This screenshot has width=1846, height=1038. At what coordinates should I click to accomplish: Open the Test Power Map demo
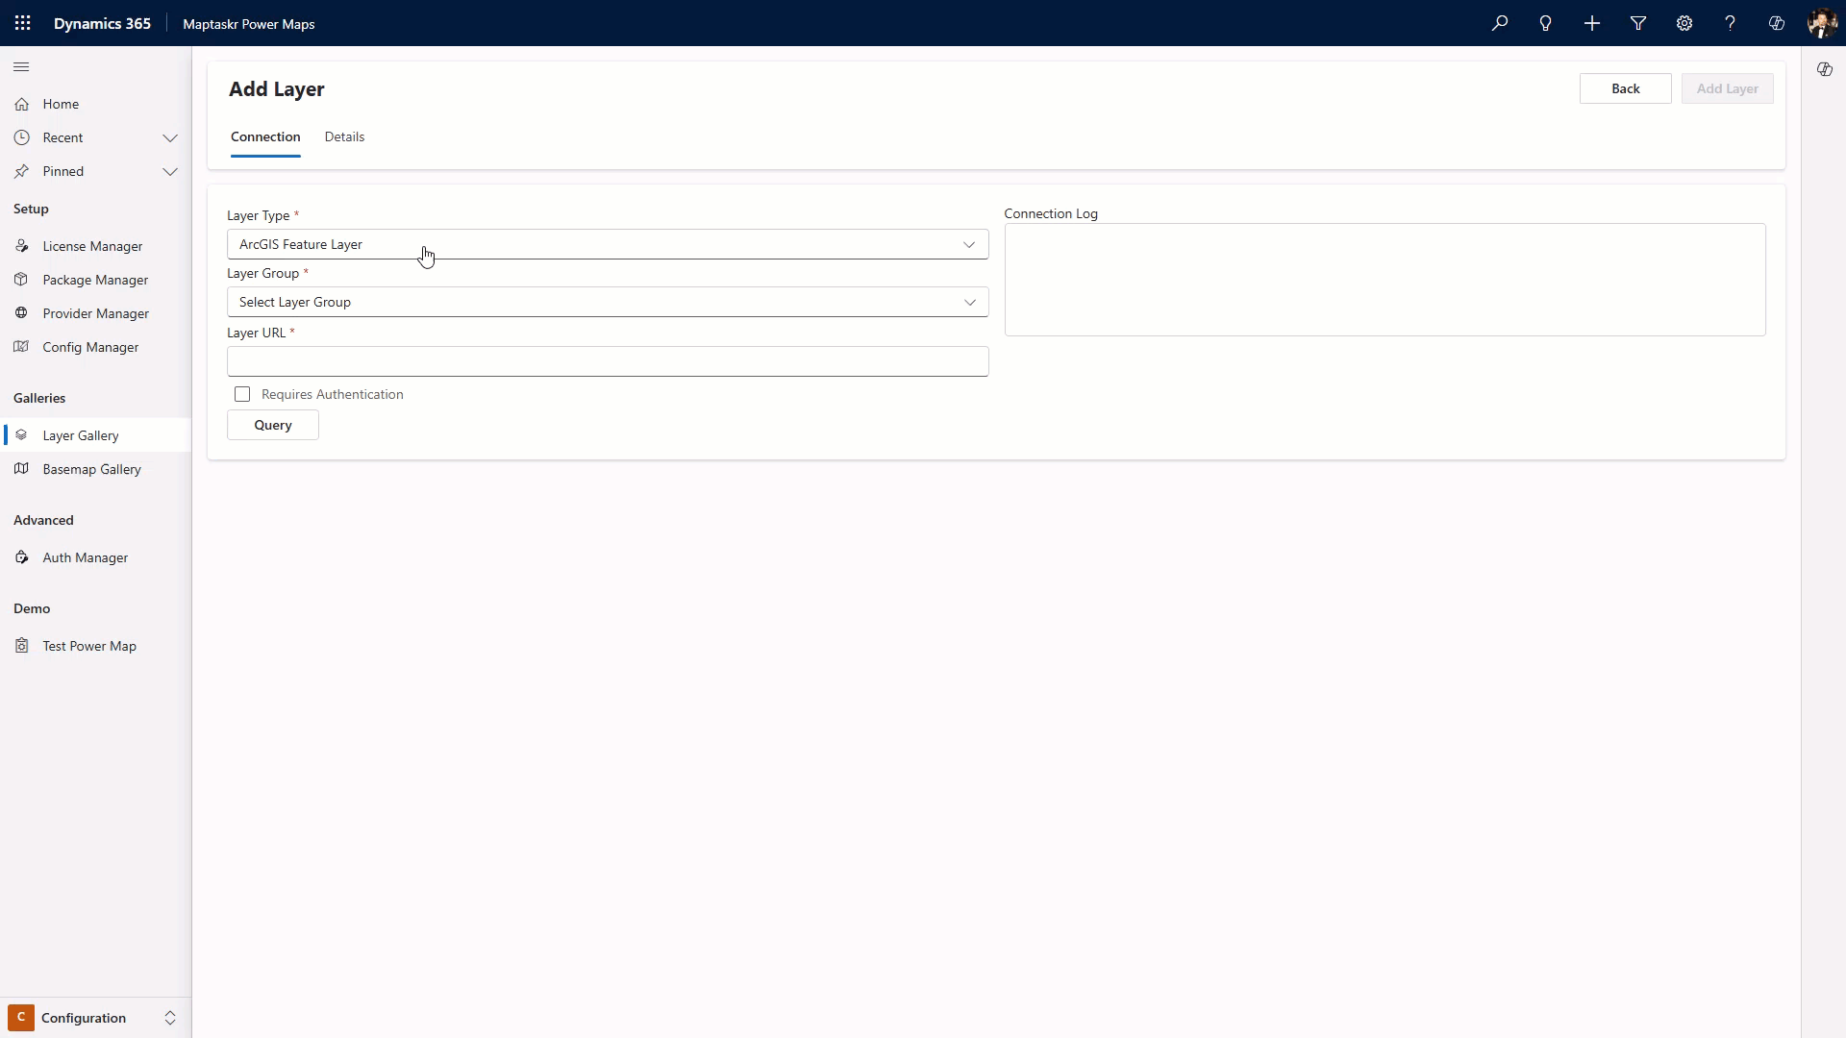pyautogui.click(x=88, y=645)
